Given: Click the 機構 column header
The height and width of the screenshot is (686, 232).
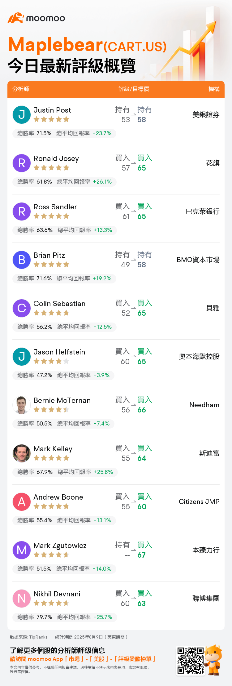Looking at the screenshot, I should click(x=214, y=89).
